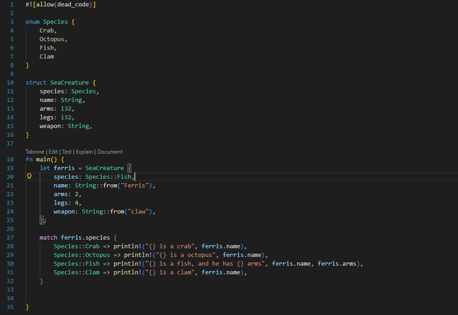
Task: Click 'String' type on line 12
Action: pos(71,100)
